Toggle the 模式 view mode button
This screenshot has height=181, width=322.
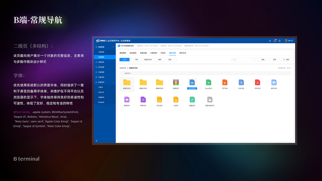pos(286,59)
